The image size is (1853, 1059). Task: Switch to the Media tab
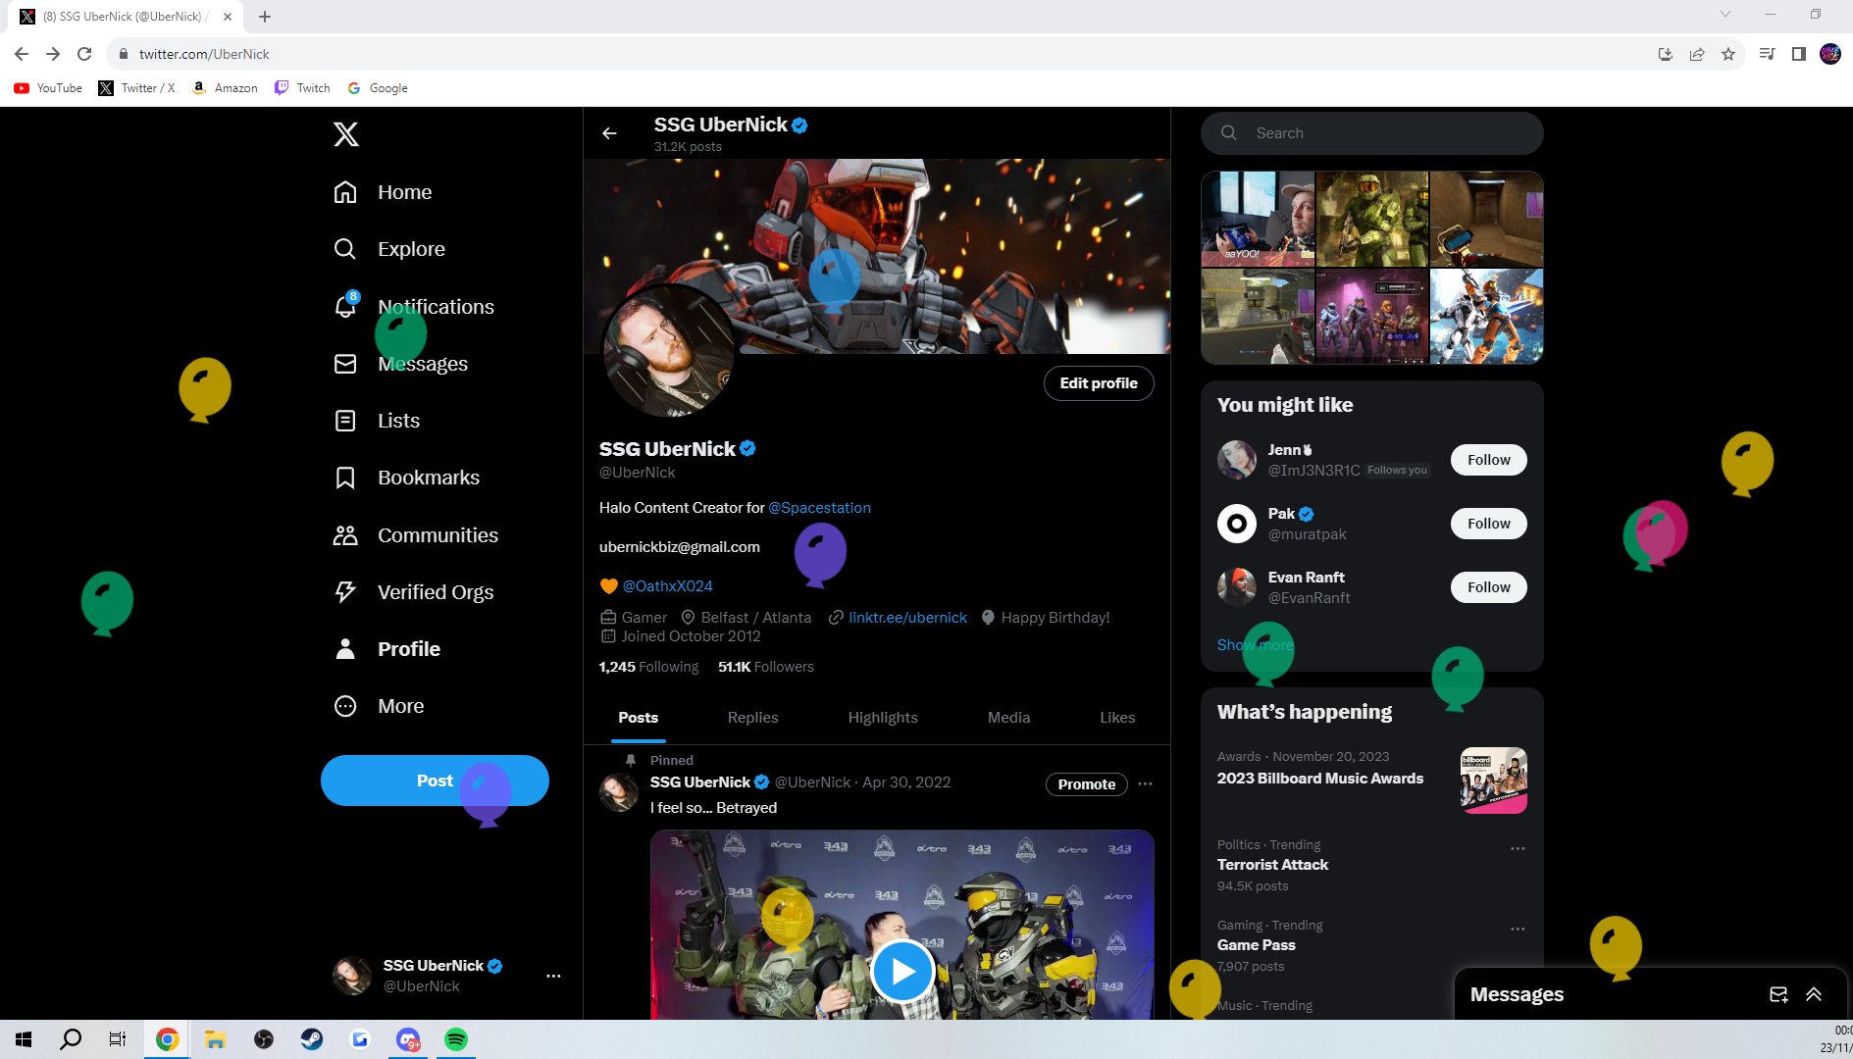pyautogui.click(x=1008, y=718)
